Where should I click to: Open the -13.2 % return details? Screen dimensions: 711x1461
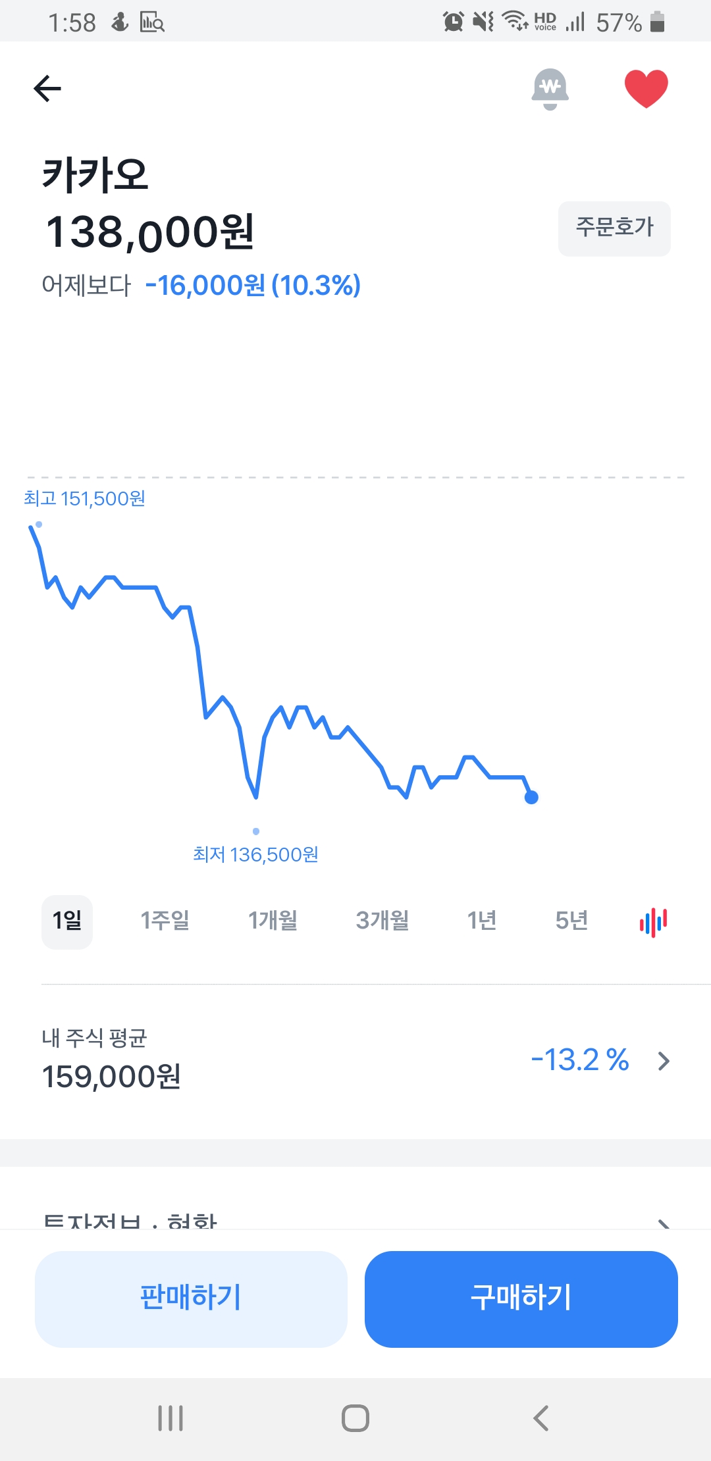[x=579, y=1060]
